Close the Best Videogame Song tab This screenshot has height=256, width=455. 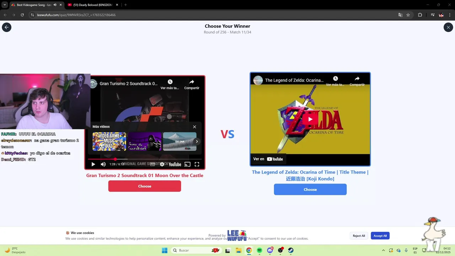pos(61,5)
